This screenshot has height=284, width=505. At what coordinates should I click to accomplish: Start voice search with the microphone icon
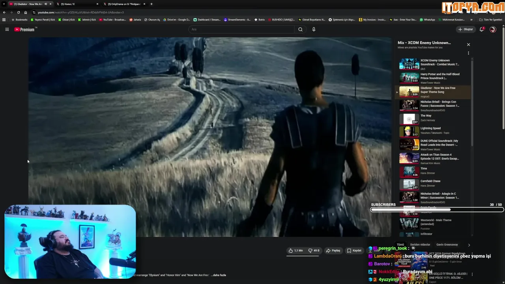[314, 29]
